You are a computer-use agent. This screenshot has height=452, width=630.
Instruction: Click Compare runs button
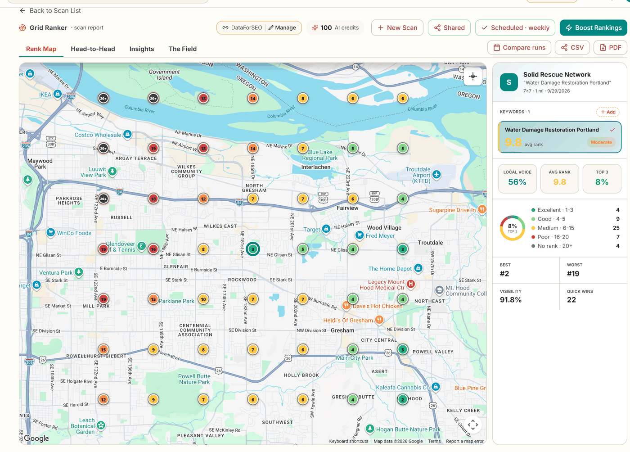519,48
